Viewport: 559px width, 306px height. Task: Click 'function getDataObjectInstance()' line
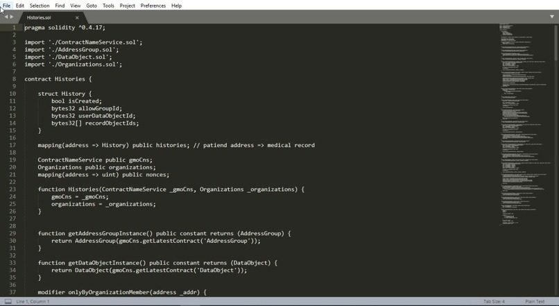[157, 263]
